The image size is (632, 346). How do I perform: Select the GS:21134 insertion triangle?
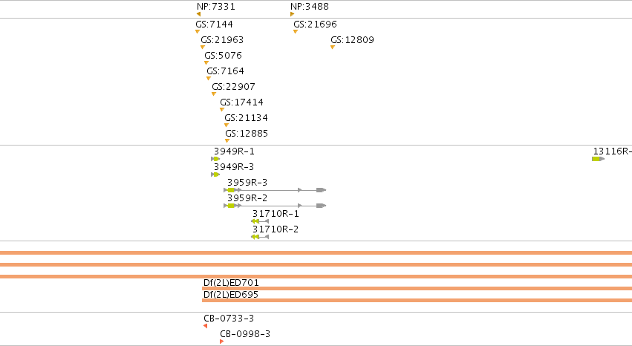pos(227,125)
